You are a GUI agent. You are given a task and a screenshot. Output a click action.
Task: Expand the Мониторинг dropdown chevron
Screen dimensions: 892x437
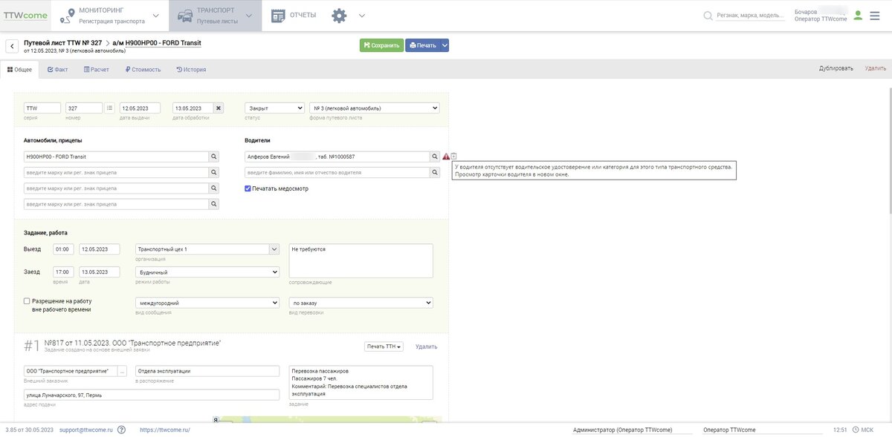(155, 16)
